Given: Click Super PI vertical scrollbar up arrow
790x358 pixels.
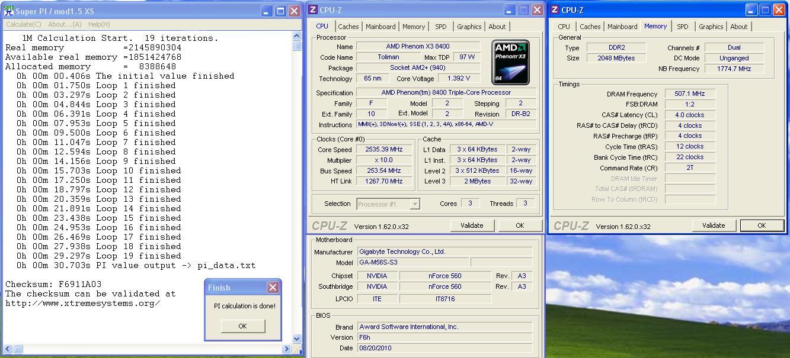Looking at the screenshot, I should tap(297, 36).
